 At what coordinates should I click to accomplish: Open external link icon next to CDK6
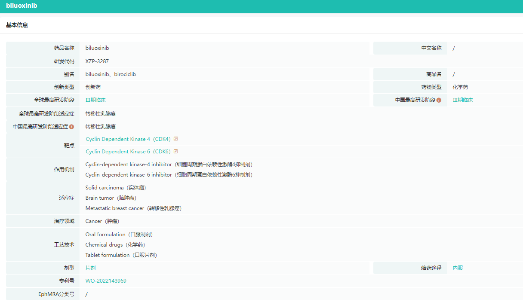click(x=176, y=151)
